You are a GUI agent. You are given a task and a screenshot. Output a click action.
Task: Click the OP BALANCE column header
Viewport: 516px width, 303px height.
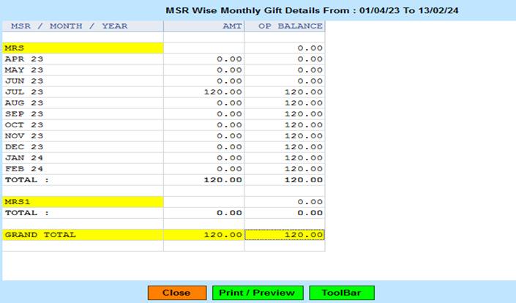[284, 26]
